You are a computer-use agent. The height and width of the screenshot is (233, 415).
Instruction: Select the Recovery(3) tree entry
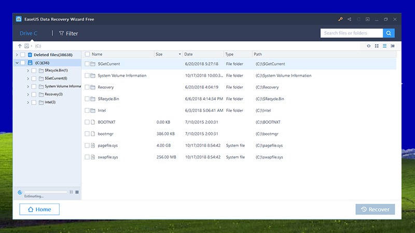pyautogui.click(x=54, y=94)
